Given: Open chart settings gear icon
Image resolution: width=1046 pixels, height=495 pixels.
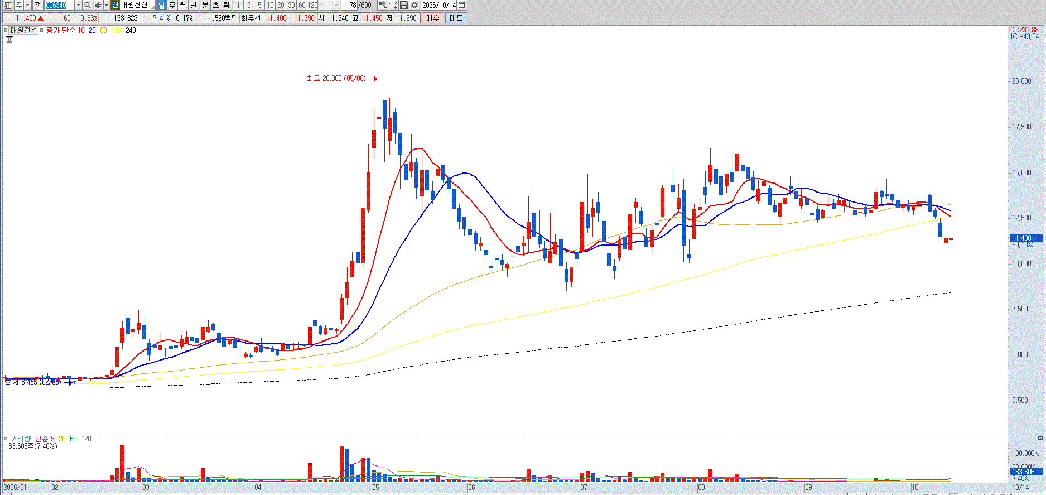Looking at the screenshot, I should click(x=414, y=5).
